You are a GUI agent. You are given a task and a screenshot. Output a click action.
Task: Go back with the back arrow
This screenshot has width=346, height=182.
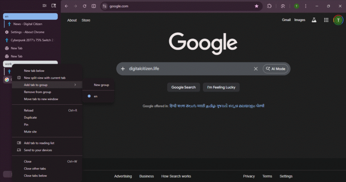66,6
